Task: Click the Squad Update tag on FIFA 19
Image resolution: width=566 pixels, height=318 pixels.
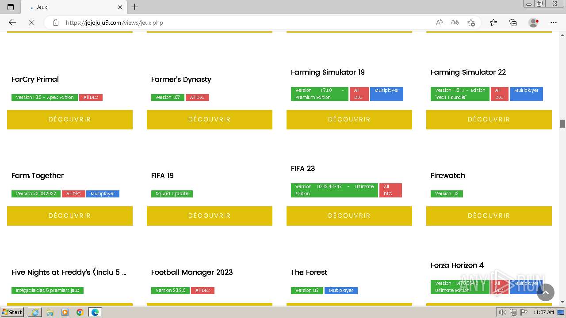Action: [x=172, y=194]
